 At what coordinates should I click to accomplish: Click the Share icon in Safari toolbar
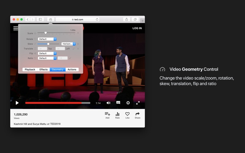point(126,19)
